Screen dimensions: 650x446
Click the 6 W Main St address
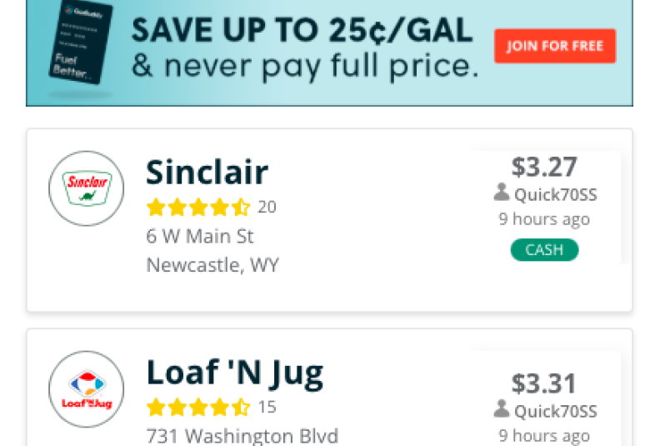(x=200, y=237)
